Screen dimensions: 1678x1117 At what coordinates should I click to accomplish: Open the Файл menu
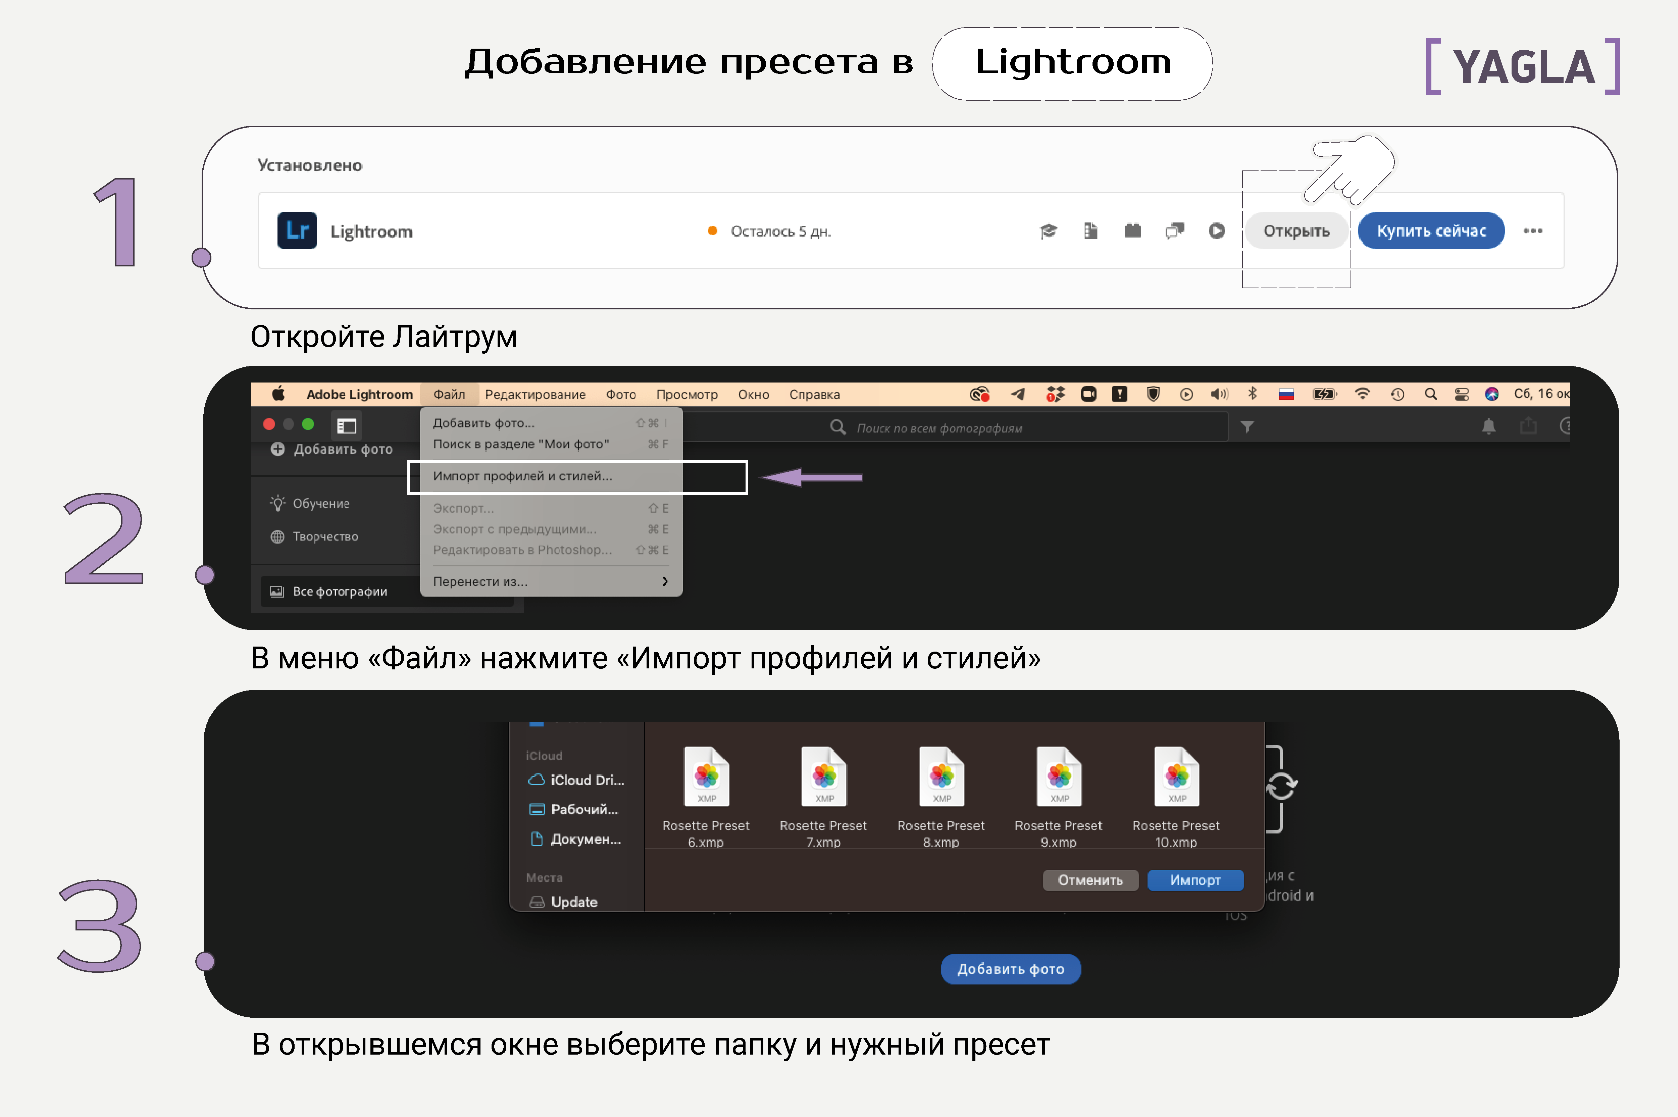[x=449, y=394]
